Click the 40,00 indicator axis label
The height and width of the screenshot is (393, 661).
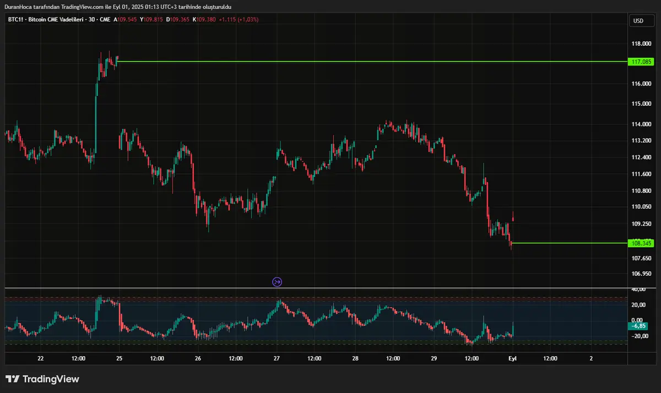coord(638,290)
